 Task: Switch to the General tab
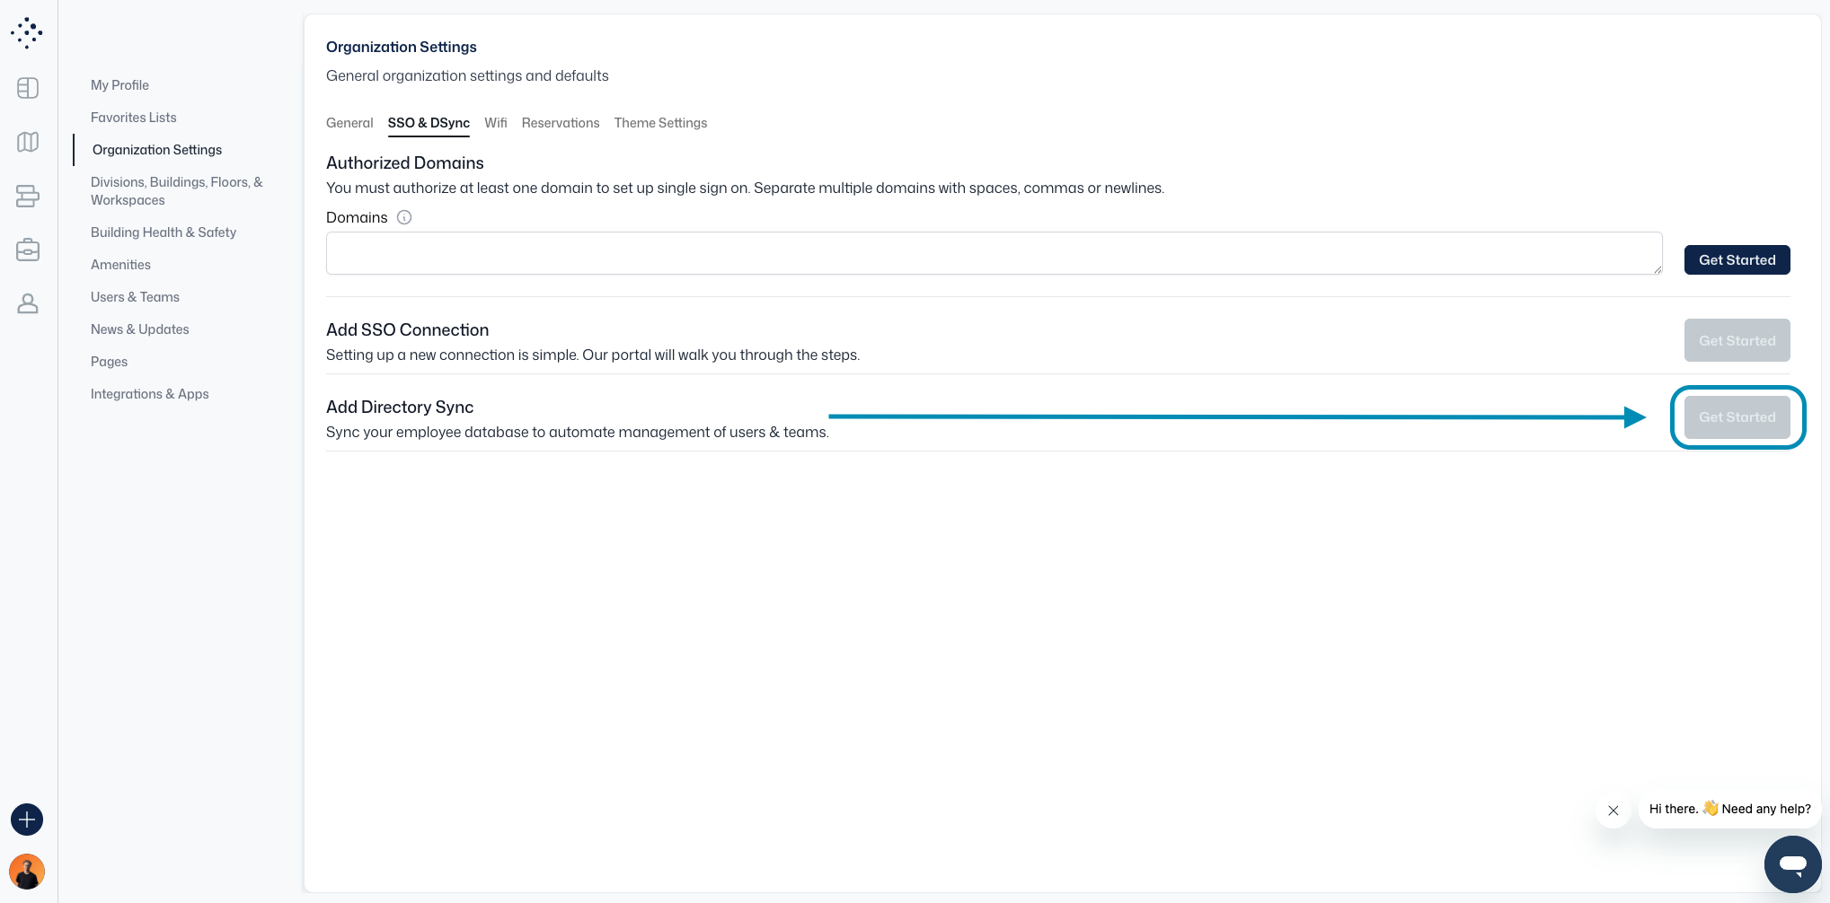(349, 123)
